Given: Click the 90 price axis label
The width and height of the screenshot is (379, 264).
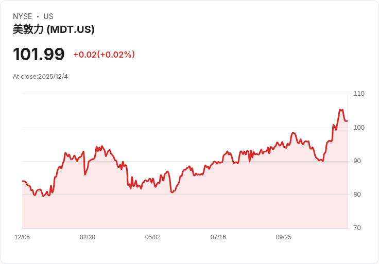Looking at the screenshot, I should click(357, 161).
